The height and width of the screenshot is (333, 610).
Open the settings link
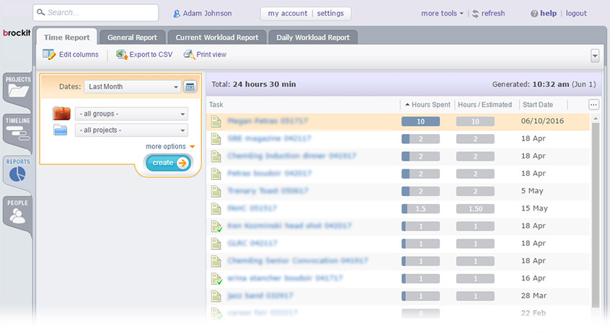[x=330, y=13]
